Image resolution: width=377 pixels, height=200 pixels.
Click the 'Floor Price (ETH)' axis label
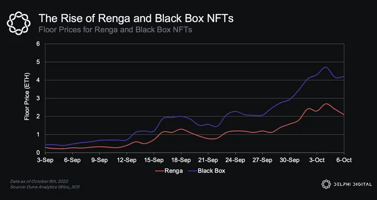(27, 96)
